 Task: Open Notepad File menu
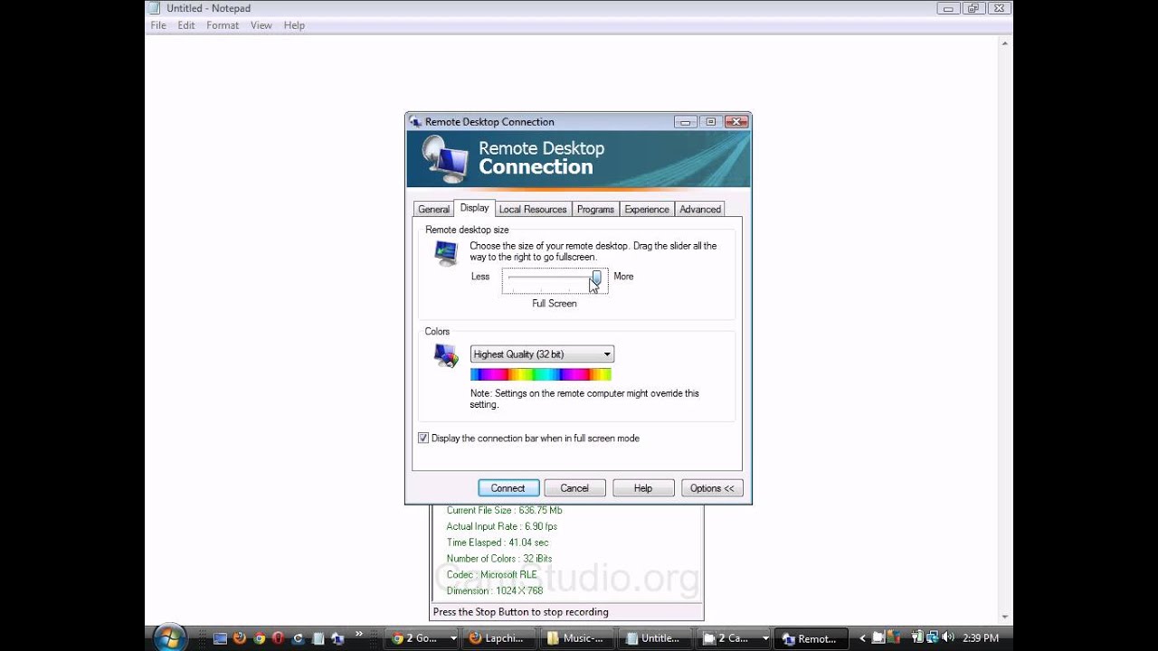click(x=158, y=25)
